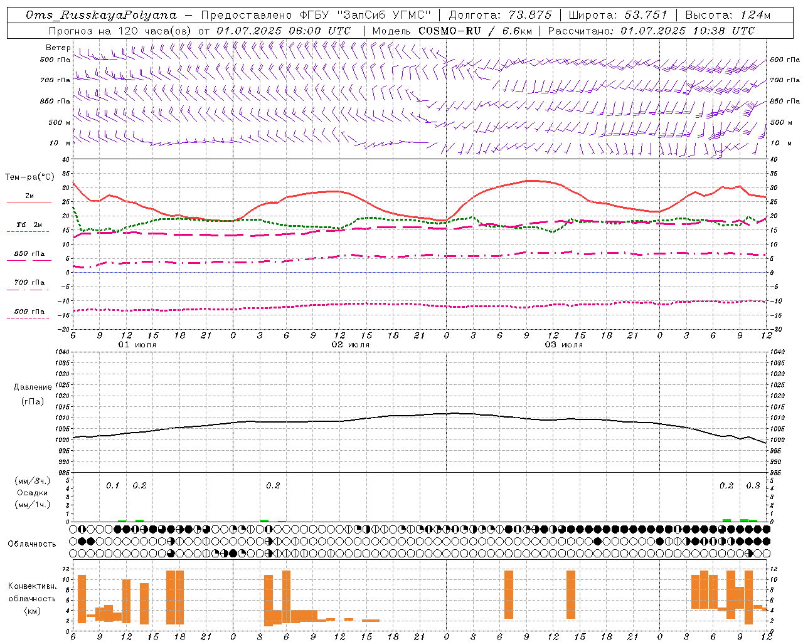Click the 01 июля date label

137,345
